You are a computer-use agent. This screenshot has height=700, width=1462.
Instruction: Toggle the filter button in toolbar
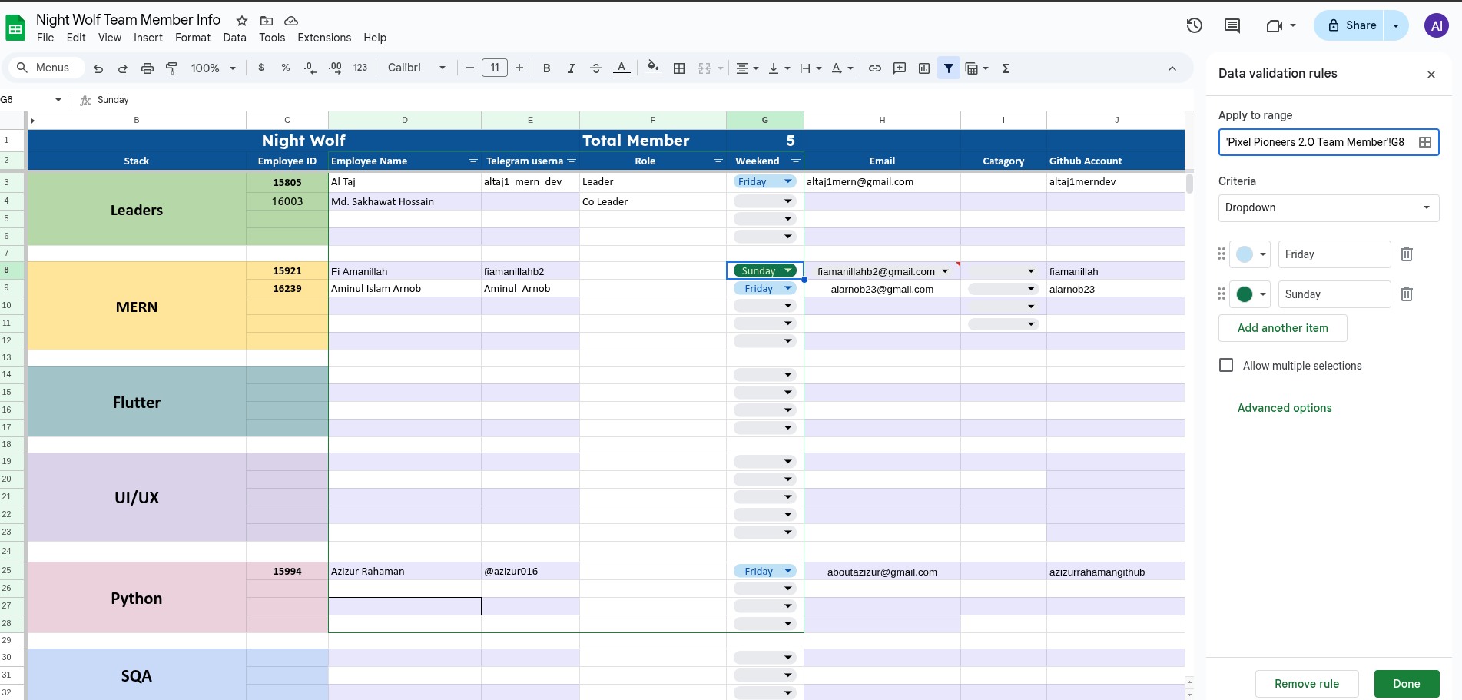click(949, 68)
